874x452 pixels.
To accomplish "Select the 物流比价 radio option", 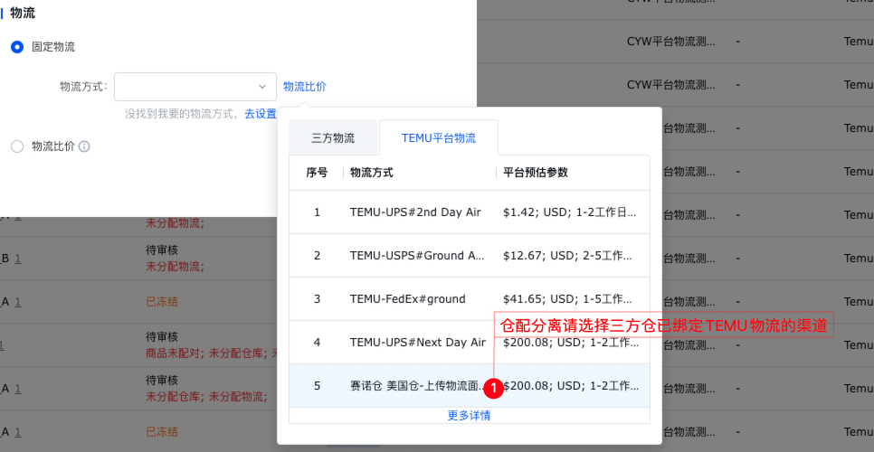I will click(17, 146).
